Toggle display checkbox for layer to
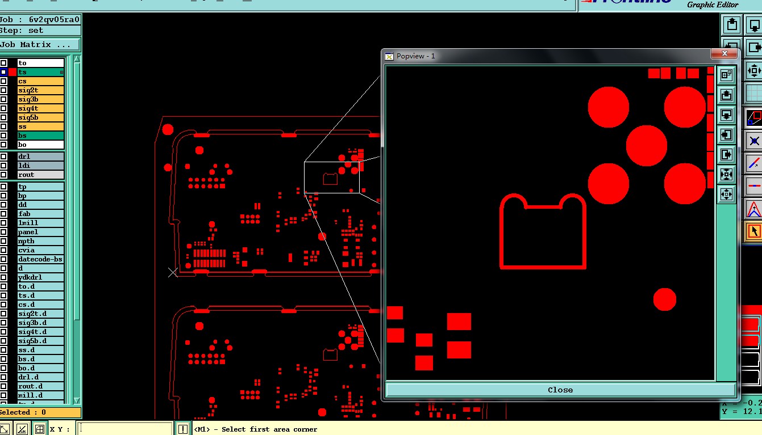 tap(3, 63)
